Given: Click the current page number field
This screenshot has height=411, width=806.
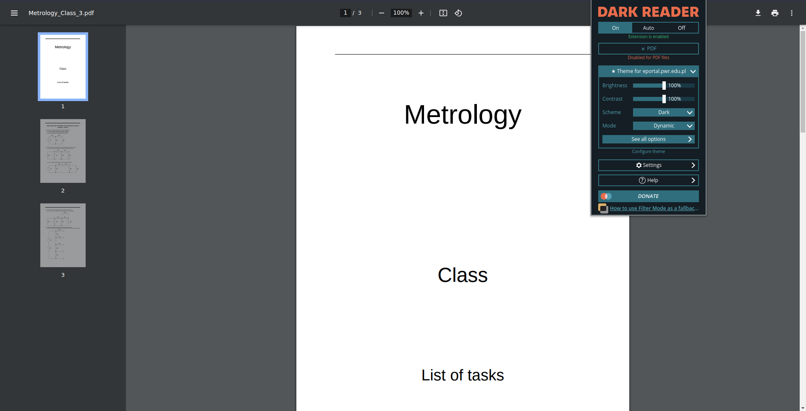Looking at the screenshot, I should (345, 13).
